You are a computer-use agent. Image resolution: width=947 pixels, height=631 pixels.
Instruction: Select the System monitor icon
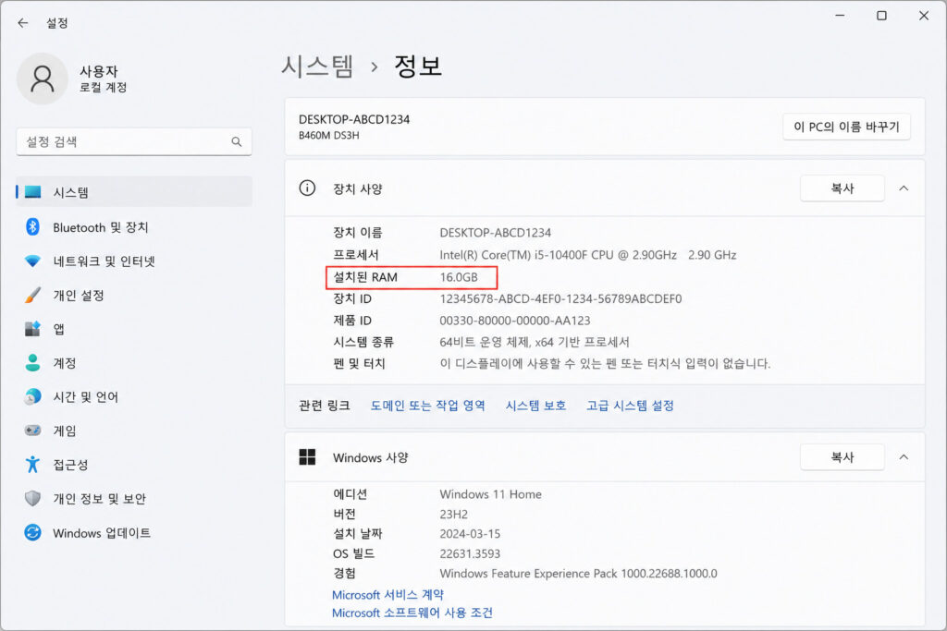[32, 192]
